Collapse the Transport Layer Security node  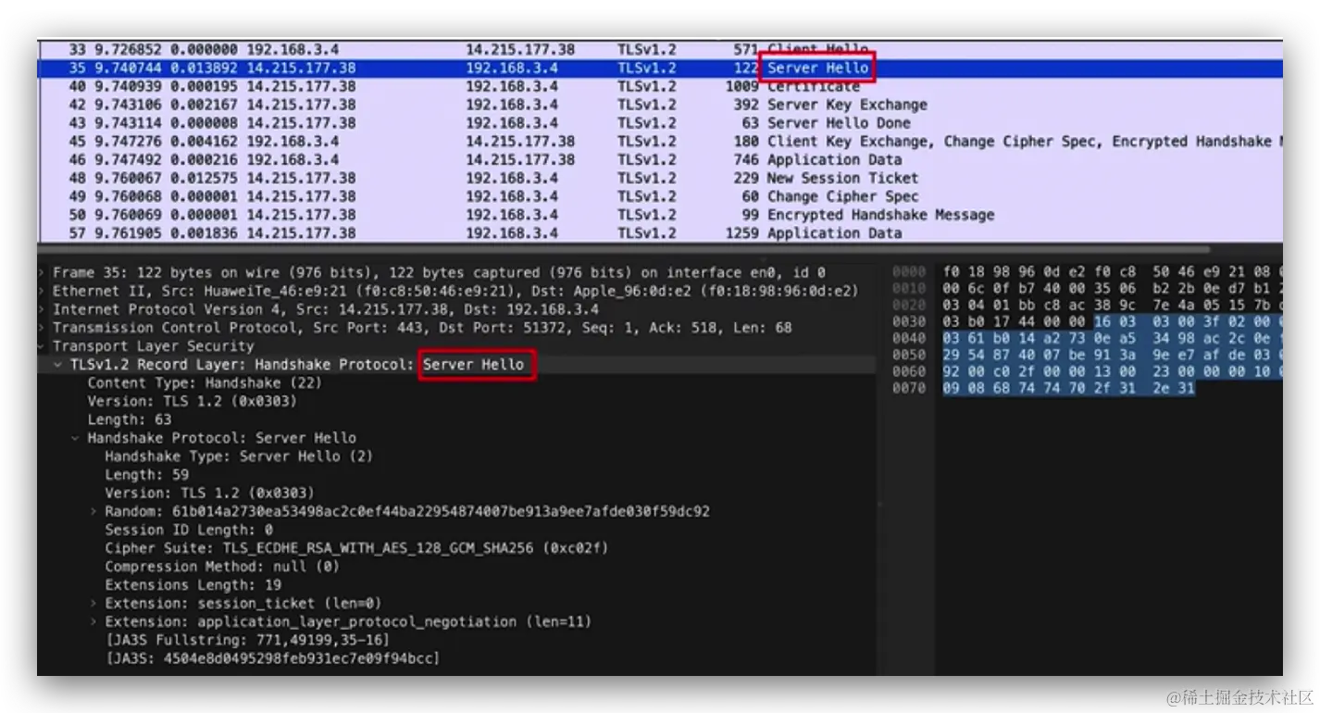43,346
